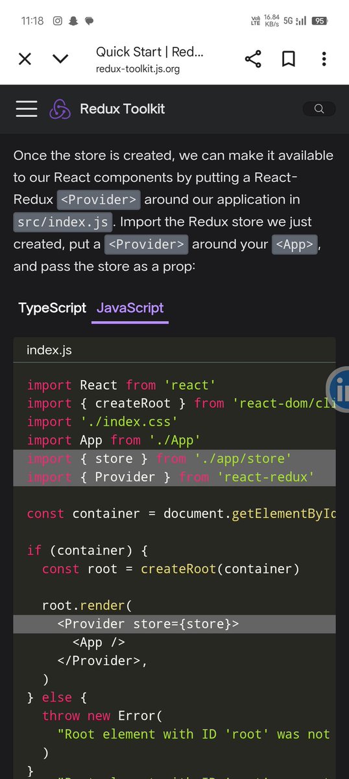The width and height of the screenshot is (349, 779).
Task: Click the <App /> code line
Action: [99, 643]
